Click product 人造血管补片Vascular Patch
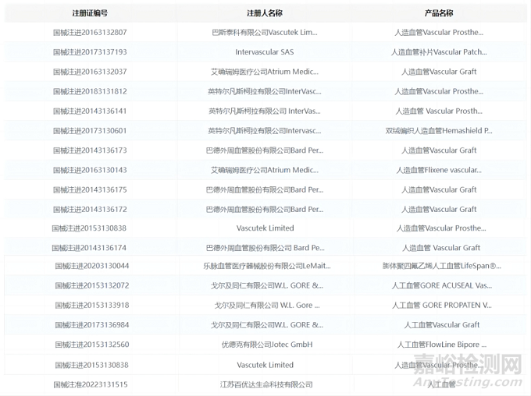 tap(439, 52)
